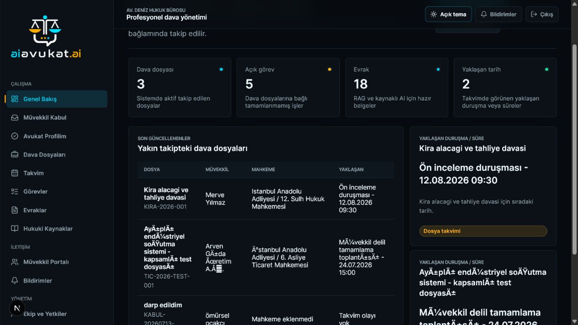
Task: Click the Çıkış logout button
Action: coord(542,14)
